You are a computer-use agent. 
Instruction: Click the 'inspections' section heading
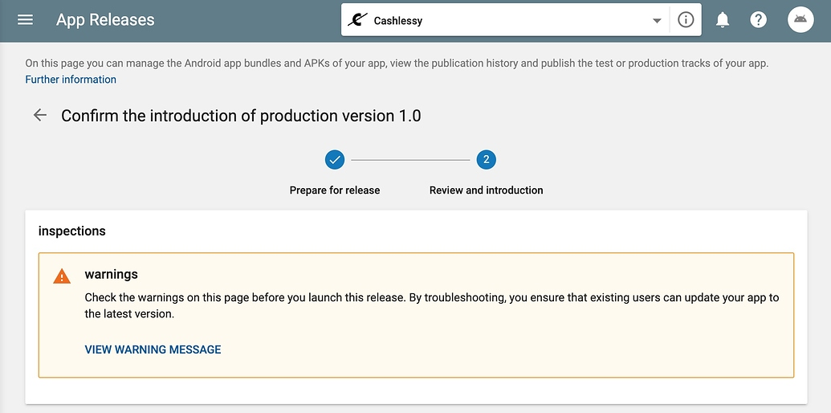point(72,231)
